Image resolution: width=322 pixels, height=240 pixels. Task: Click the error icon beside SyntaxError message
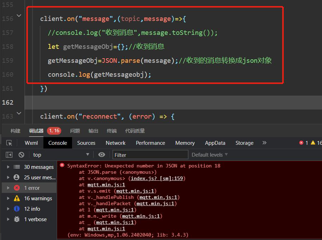coord(62,165)
